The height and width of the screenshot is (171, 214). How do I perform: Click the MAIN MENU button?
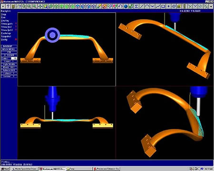[9, 49]
